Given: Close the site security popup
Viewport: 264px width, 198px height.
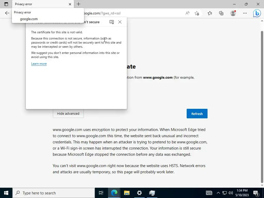Looking at the screenshot, I should (x=120, y=22).
